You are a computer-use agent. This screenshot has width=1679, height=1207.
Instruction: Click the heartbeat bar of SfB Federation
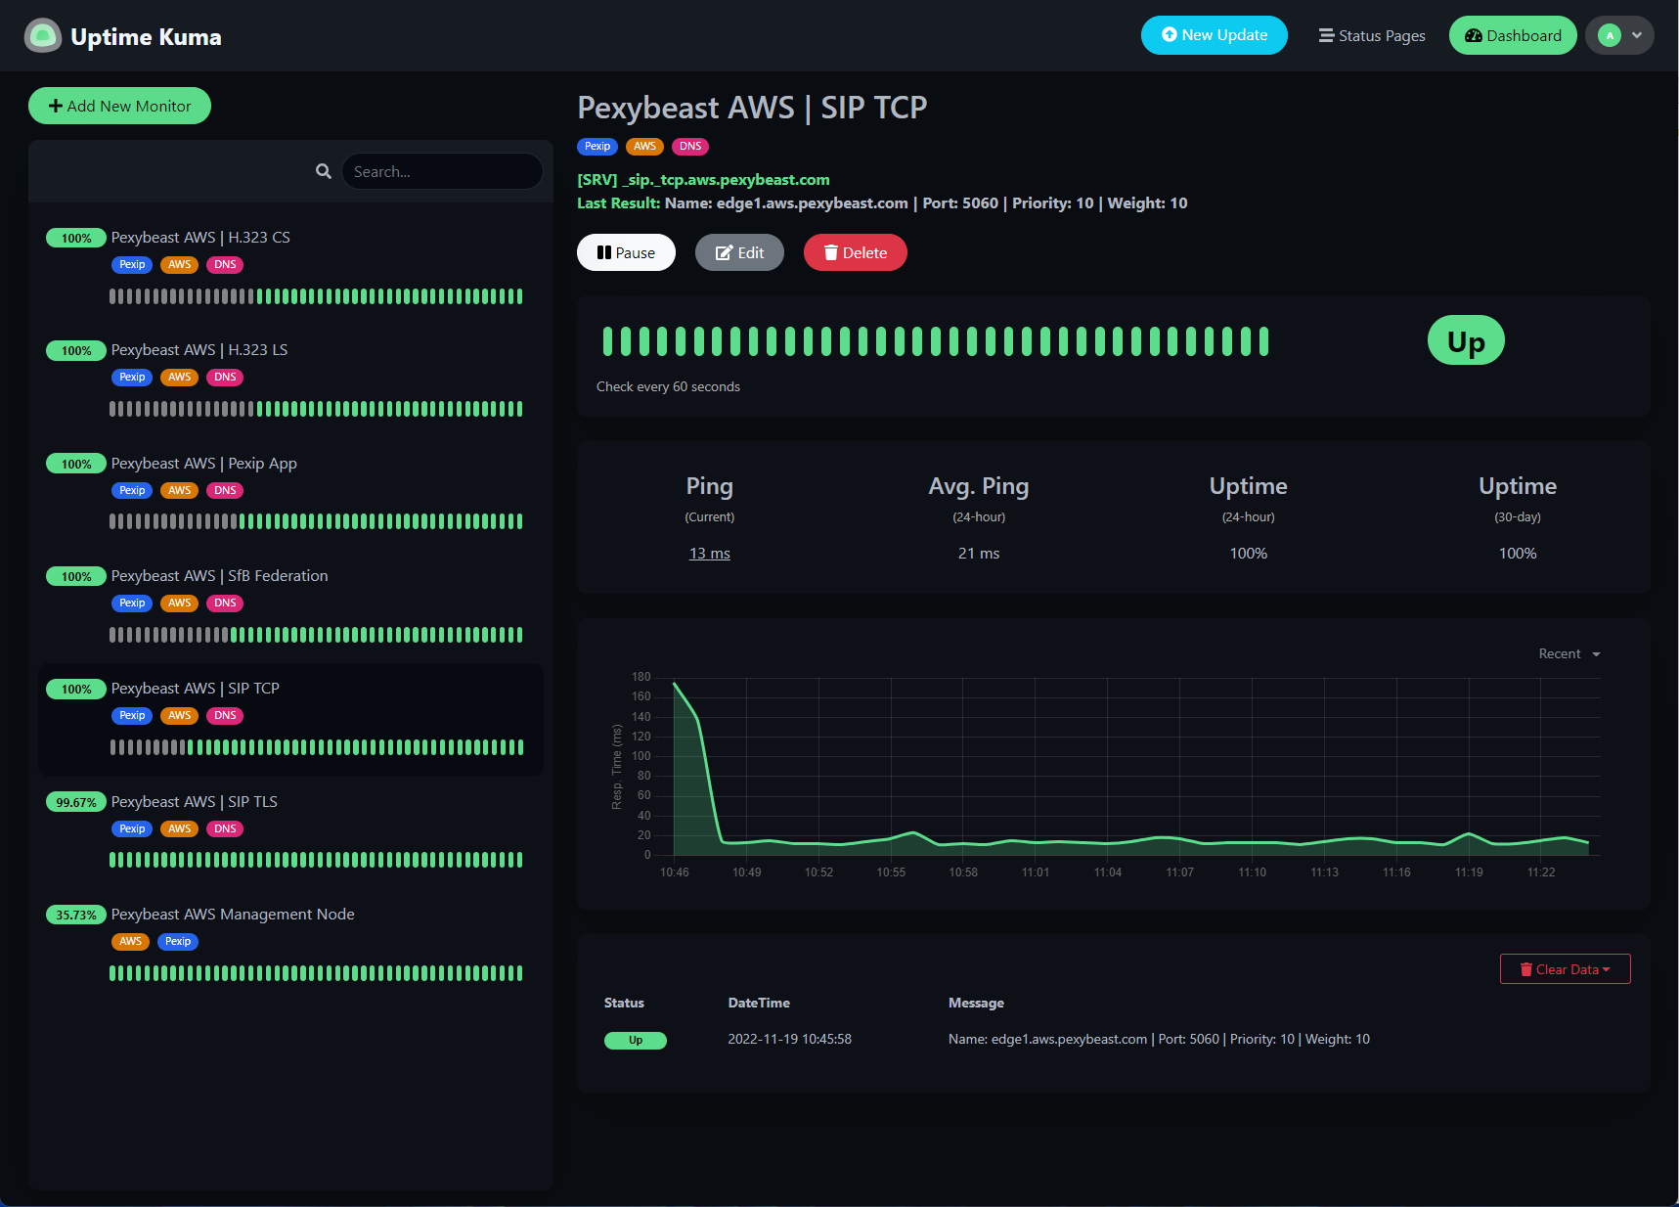pos(316,635)
